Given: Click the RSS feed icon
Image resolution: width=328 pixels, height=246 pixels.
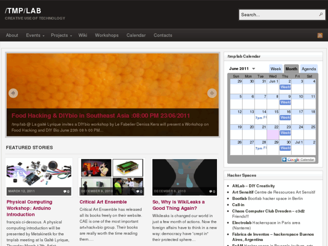Looking at the screenshot, I should click(320, 35).
